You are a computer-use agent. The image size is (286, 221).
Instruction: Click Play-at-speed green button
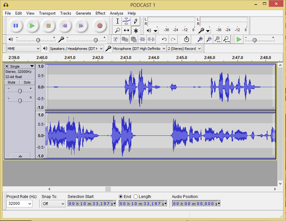coord(239,39)
